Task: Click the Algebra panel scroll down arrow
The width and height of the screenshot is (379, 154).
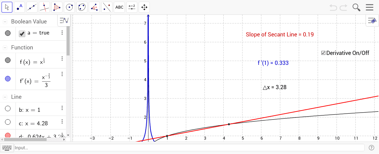Action: point(68,136)
